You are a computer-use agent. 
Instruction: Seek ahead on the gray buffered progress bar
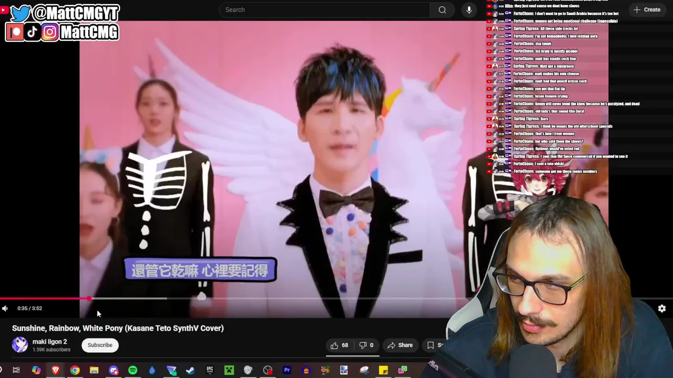pos(129,298)
